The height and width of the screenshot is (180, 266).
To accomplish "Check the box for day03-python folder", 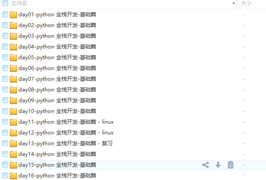I will [5, 36].
